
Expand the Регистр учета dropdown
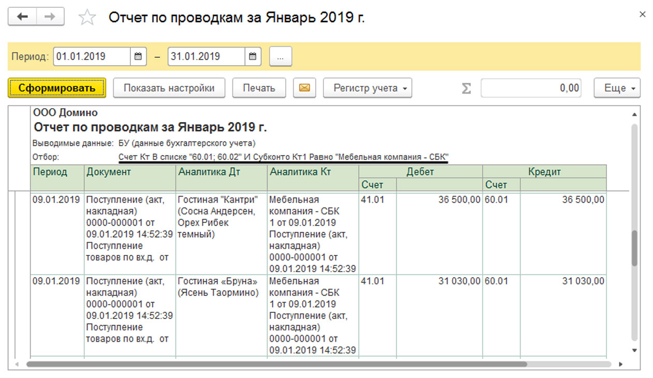point(367,88)
